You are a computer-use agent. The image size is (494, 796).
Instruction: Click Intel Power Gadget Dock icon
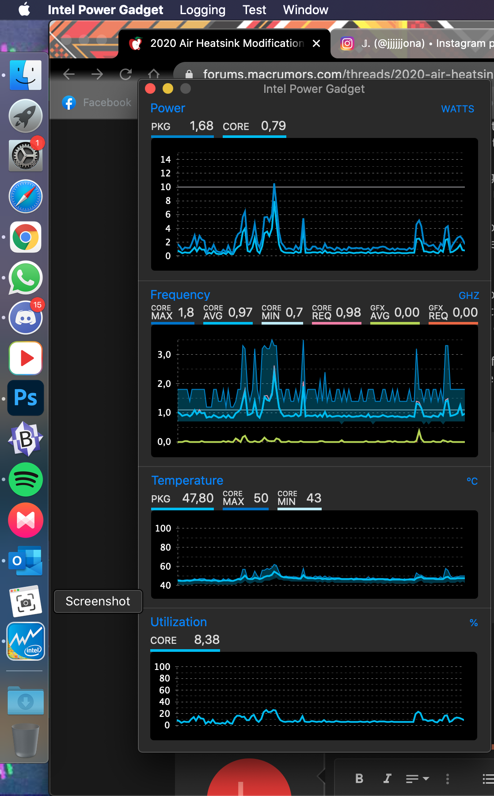click(x=26, y=641)
